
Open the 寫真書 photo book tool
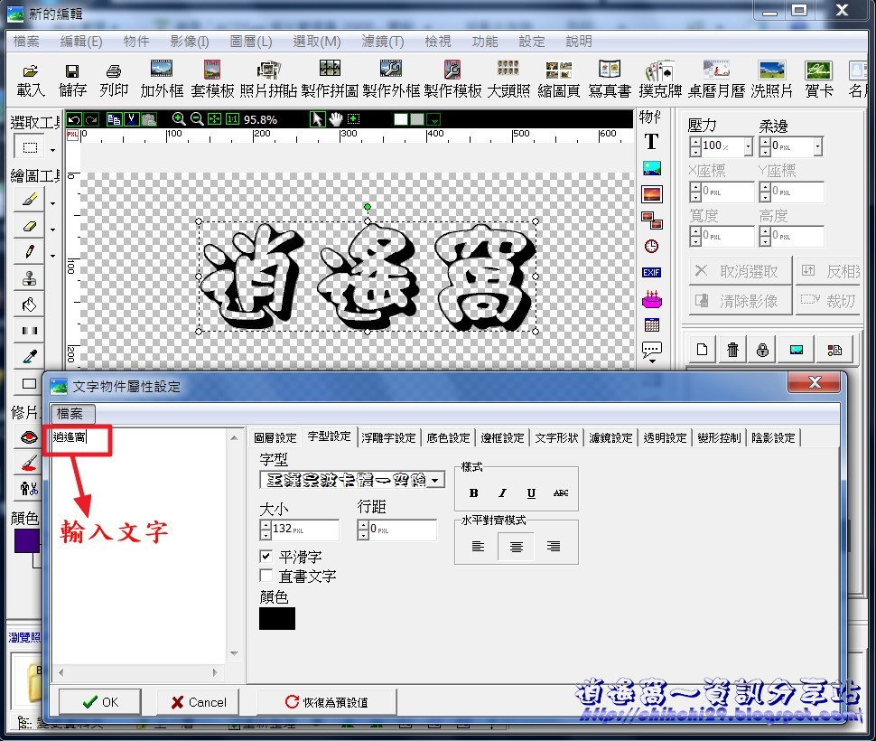[610, 80]
